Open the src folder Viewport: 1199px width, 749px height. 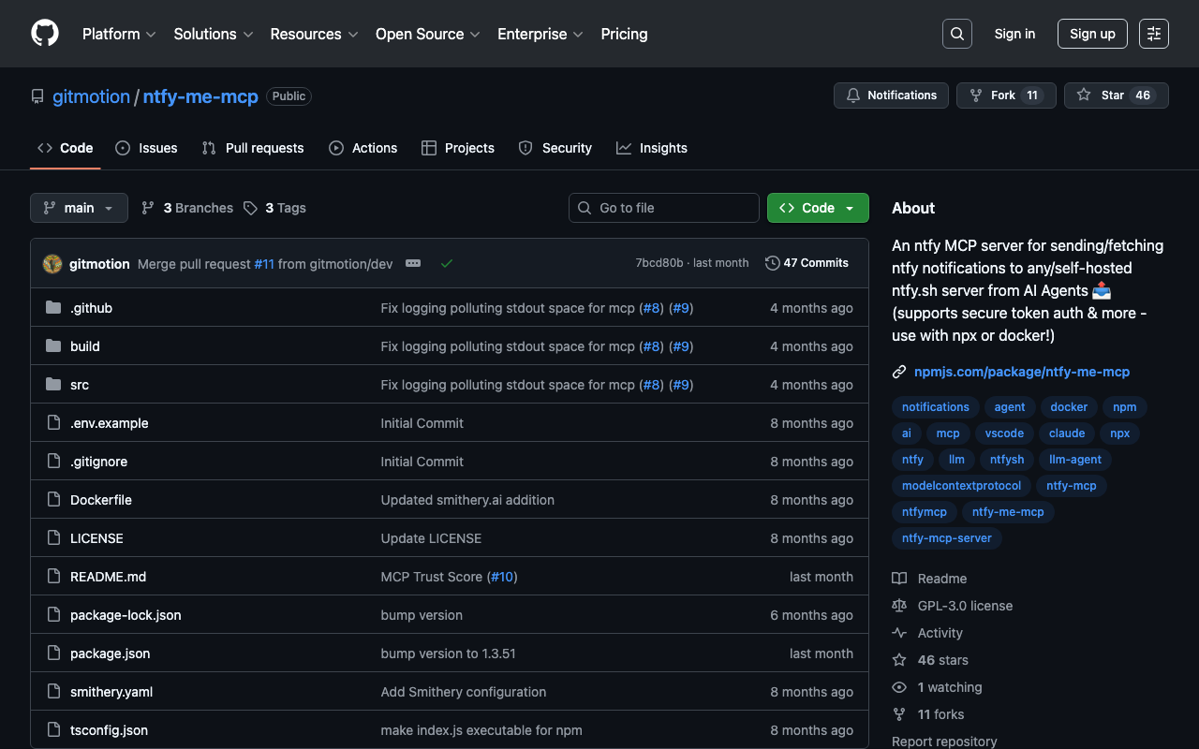click(80, 385)
